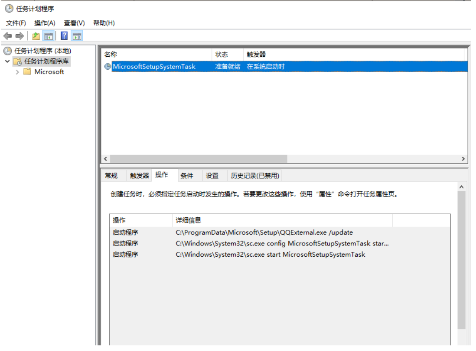
Task: Click the MicrosoftSetupSystemTask clock icon
Action: pyautogui.click(x=108, y=66)
